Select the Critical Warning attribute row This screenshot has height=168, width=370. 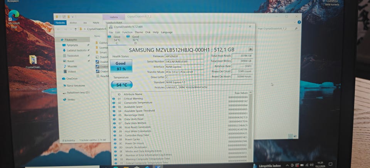pos(180,98)
